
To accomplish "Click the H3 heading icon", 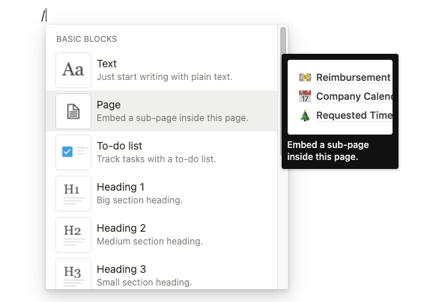I will [x=73, y=274].
